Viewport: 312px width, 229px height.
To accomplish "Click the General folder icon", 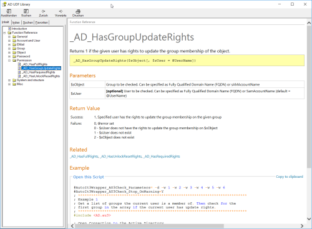I will 14,37.
